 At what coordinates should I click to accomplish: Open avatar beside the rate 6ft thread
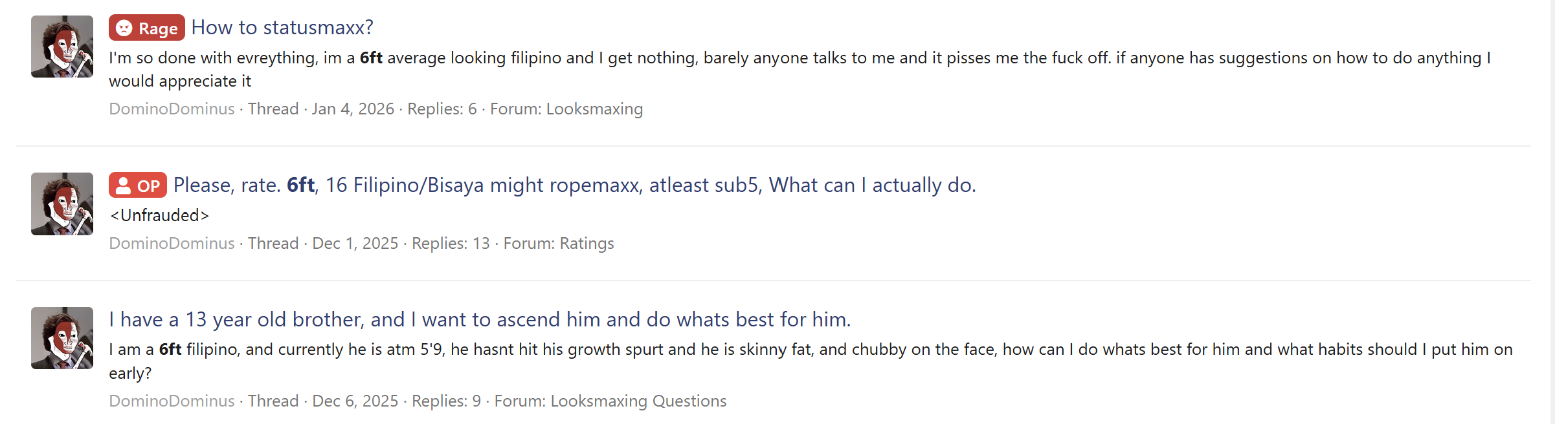point(62,204)
